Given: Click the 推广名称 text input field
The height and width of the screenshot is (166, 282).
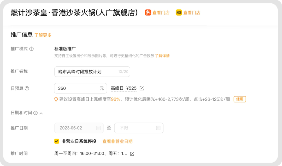Looking at the screenshot, I should tap(86, 72).
